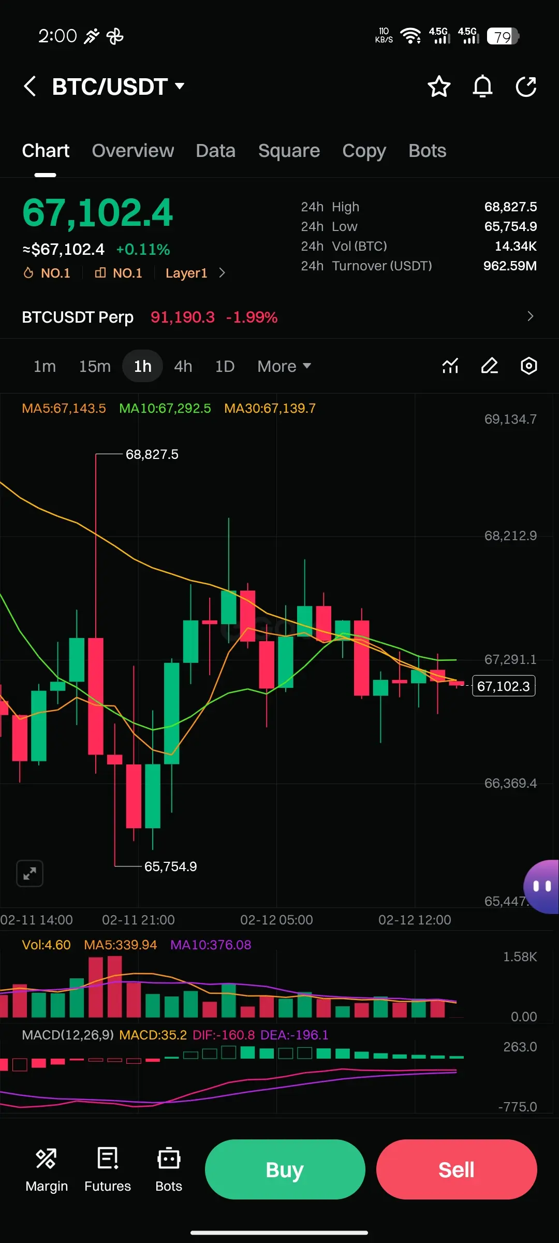Screen dimensions: 559x1243
Task: Tap the current price marker 67,102.3
Action: [504, 686]
